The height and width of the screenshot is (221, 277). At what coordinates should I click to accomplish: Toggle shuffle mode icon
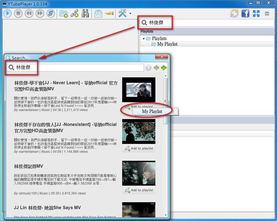click(50, 13)
